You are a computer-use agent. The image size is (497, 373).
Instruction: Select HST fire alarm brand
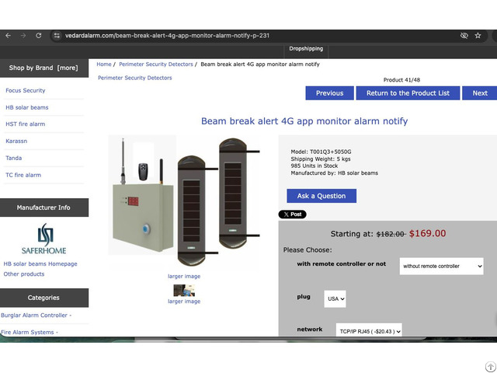click(x=26, y=124)
